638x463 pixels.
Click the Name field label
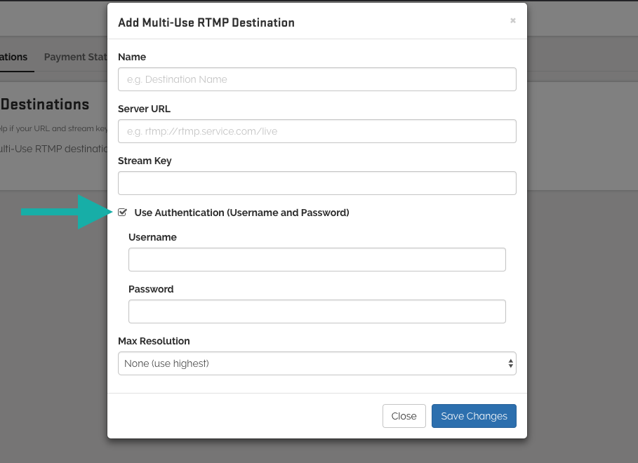[132, 57]
